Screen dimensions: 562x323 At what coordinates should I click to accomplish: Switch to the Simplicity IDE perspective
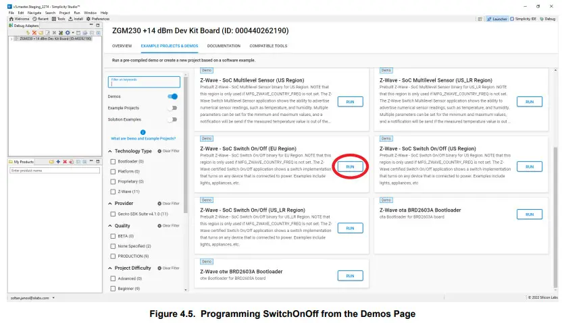coord(523,19)
